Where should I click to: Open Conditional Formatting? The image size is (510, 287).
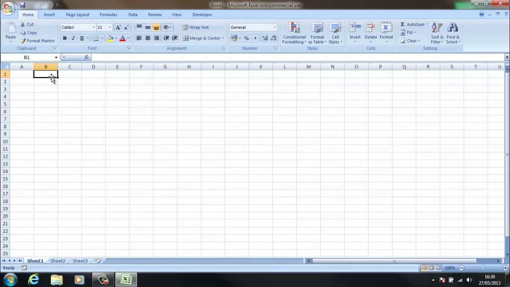pos(294,33)
